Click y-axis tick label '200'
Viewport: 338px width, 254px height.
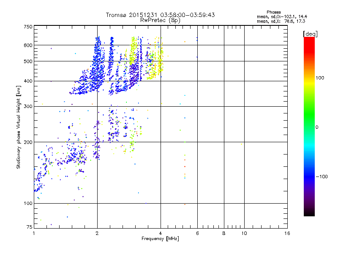tap(28, 142)
